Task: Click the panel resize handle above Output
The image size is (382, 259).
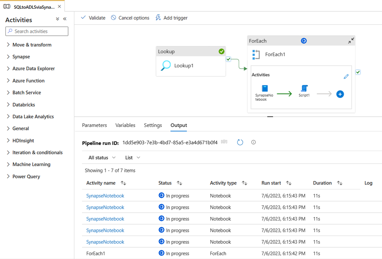Action: pyautogui.click(x=270, y=117)
